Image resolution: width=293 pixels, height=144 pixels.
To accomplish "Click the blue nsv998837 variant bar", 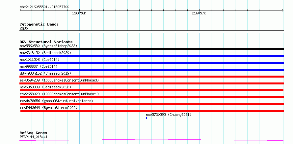I will point(151,70).
